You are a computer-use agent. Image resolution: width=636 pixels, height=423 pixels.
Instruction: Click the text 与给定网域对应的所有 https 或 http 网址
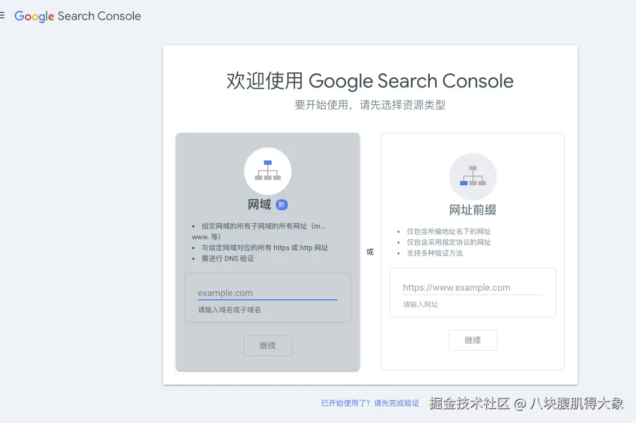(x=265, y=247)
